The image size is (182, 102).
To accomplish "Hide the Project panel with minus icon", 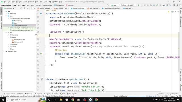I will click(34, 8).
